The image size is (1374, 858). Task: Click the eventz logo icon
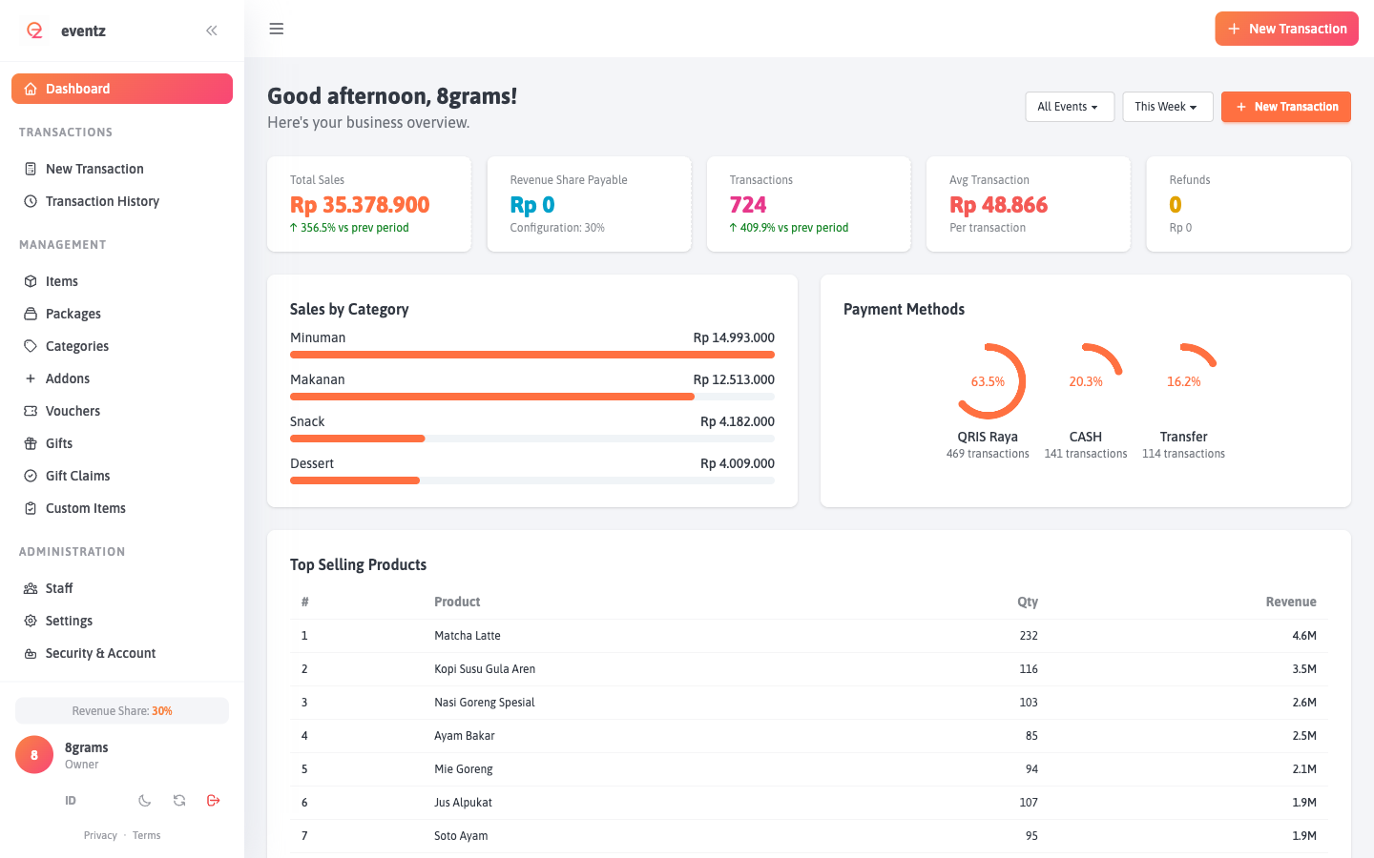(x=35, y=31)
